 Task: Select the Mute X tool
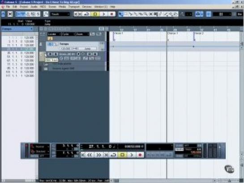pos(150,14)
